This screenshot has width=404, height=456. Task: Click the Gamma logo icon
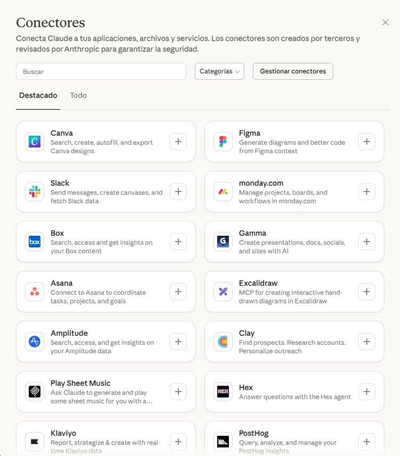223,242
